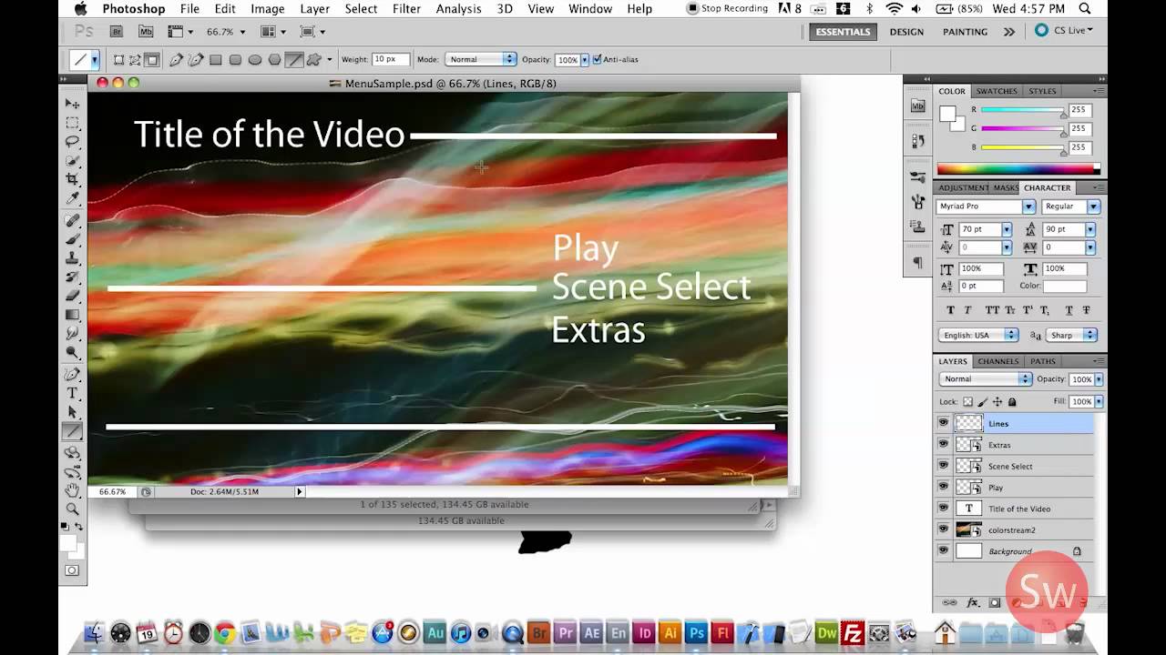Open the Mode dropdown in options bar
Viewport: 1166px width, 655px height.
[x=481, y=60]
